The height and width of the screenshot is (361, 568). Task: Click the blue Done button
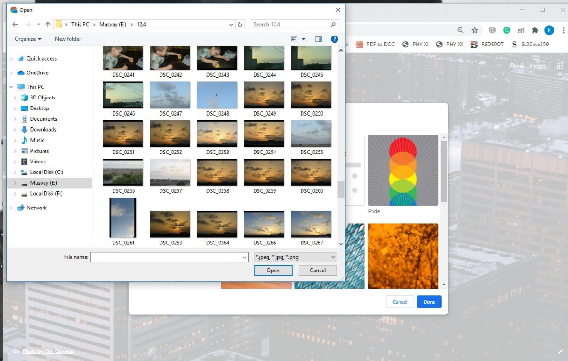[429, 302]
